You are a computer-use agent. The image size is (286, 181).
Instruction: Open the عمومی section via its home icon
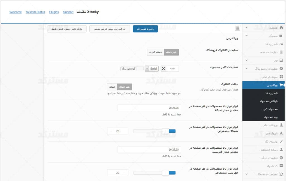pyautogui.click(x=281, y=28)
